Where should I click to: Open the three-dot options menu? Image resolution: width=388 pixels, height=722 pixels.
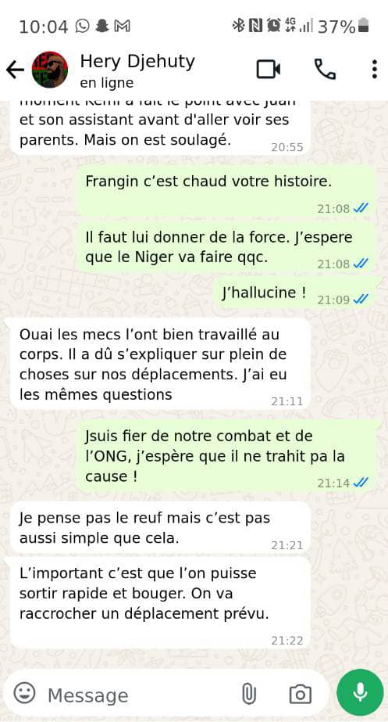click(375, 70)
